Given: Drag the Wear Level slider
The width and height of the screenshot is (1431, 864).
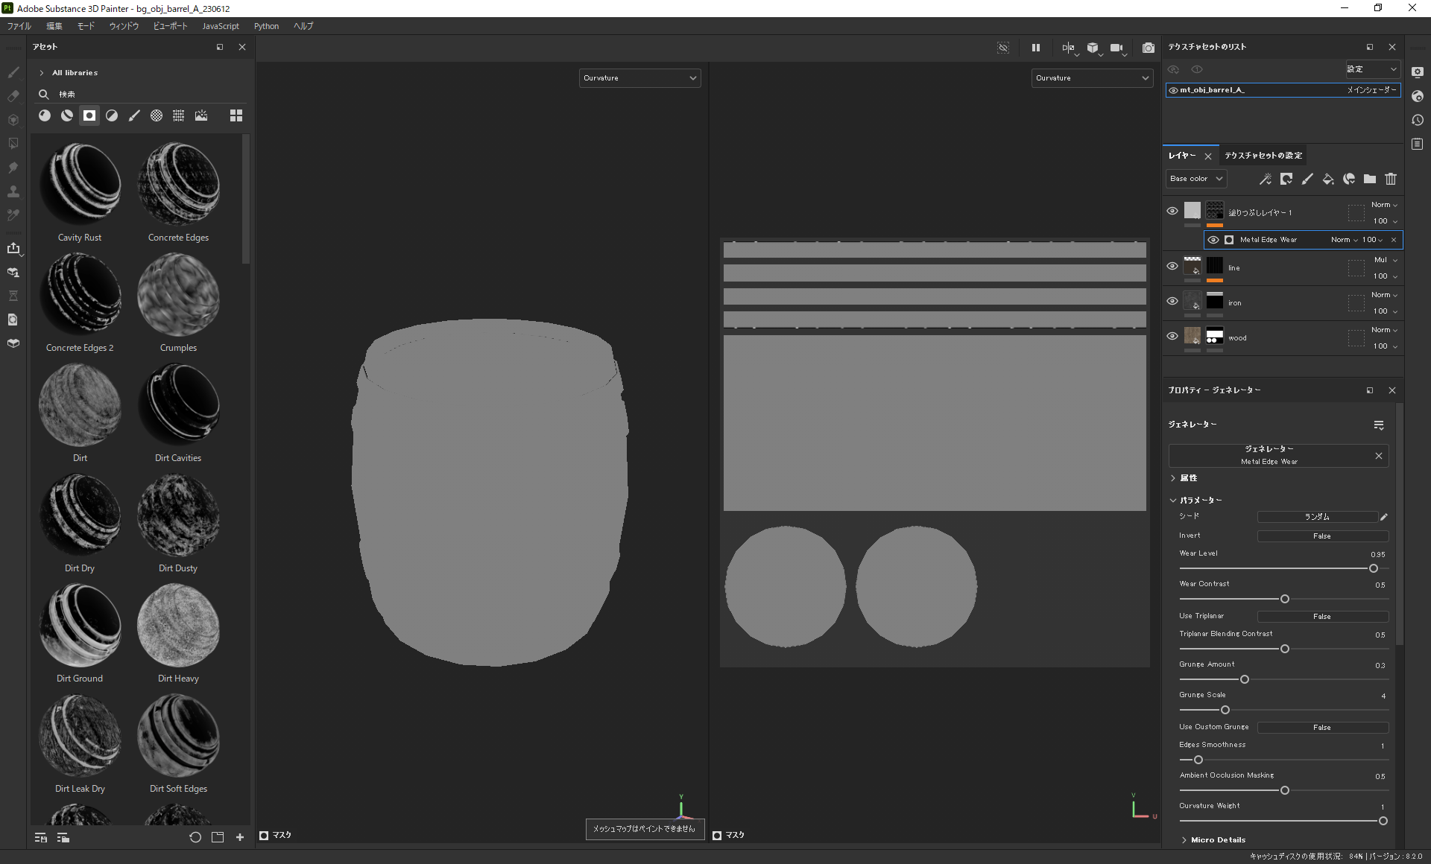Looking at the screenshot, I should tap(1373, 568).
